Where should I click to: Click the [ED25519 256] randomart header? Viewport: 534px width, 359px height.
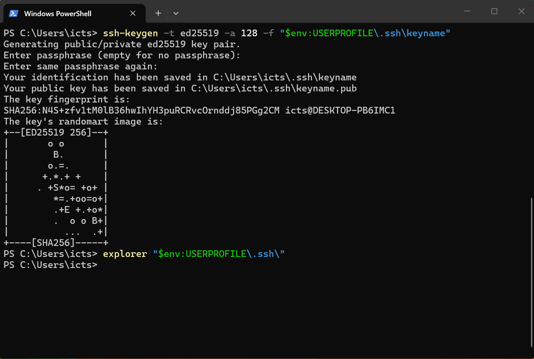click(x=56, y=133)
